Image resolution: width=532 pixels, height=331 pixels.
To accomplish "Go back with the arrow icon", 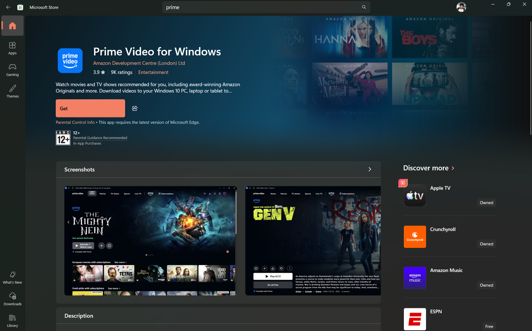I will 8,7.
